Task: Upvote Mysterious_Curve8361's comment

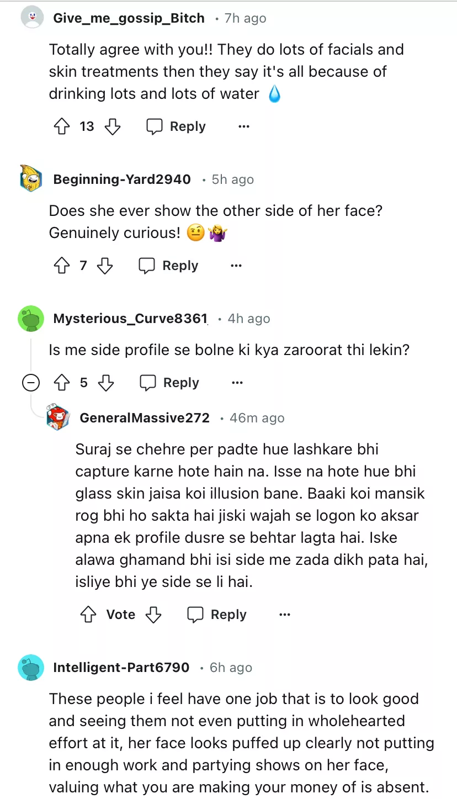Action: (61, 383)
